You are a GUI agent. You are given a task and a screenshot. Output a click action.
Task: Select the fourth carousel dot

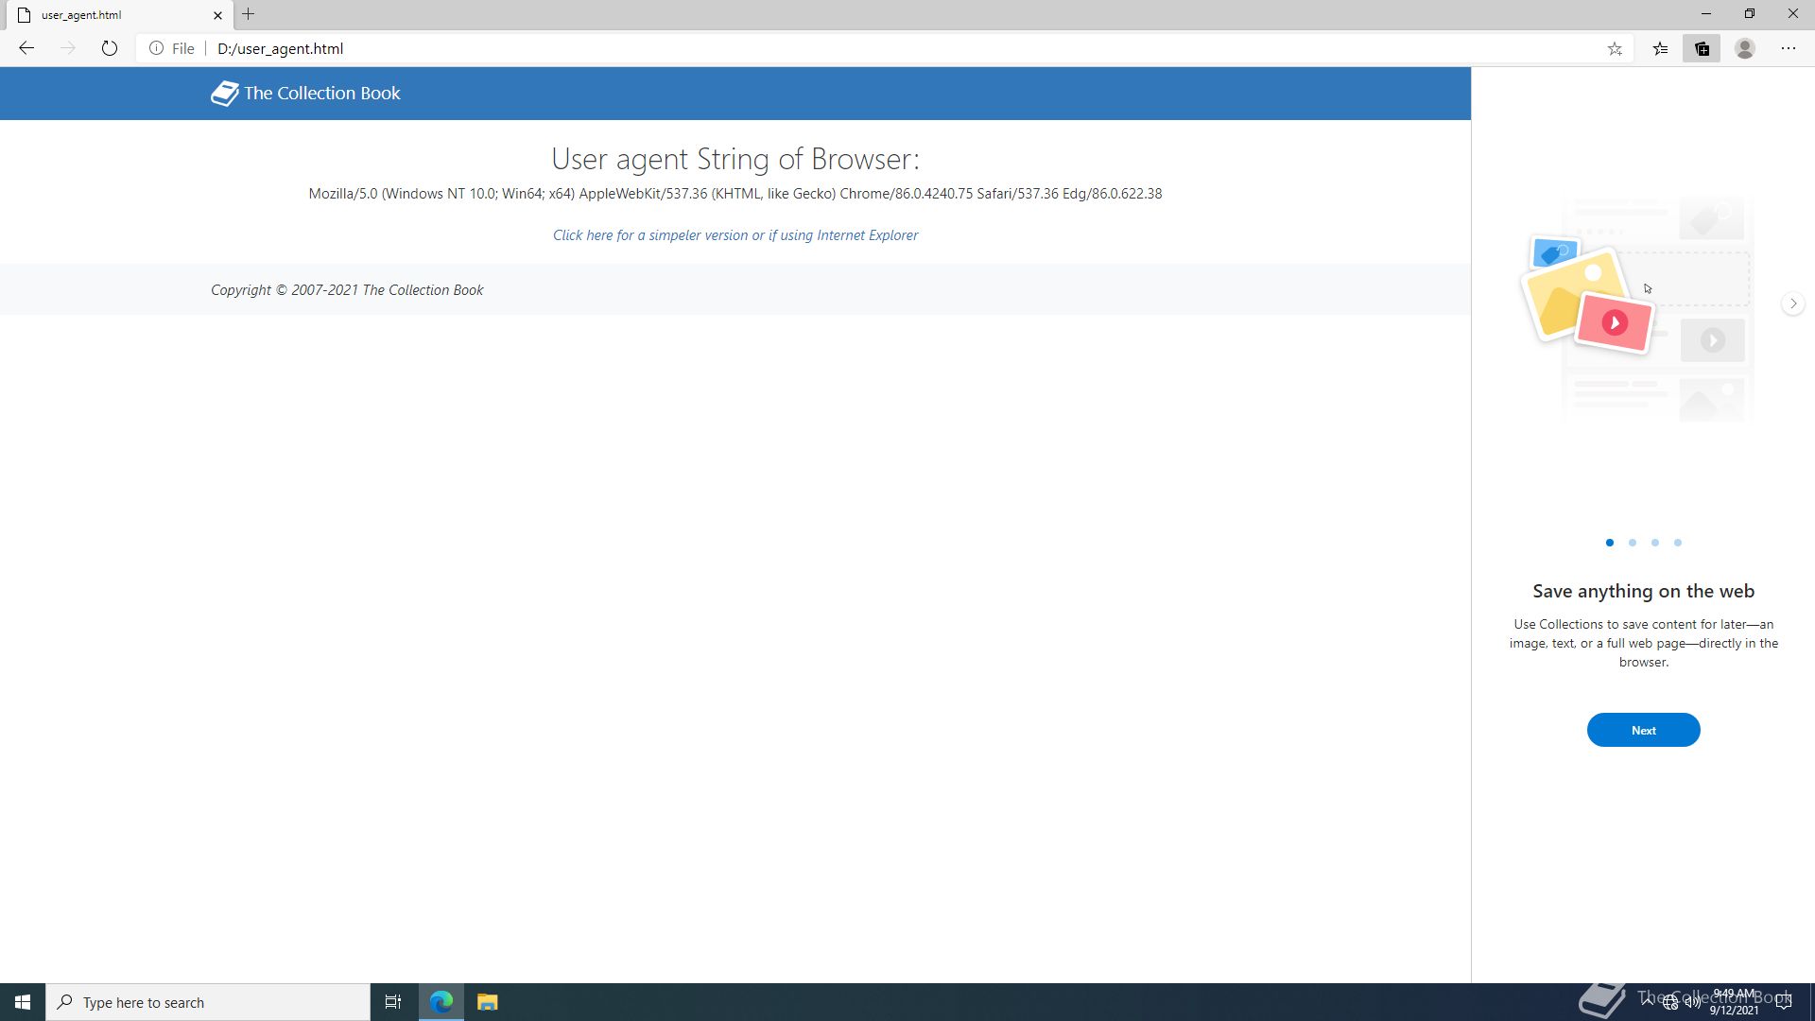coord(1678,543)
